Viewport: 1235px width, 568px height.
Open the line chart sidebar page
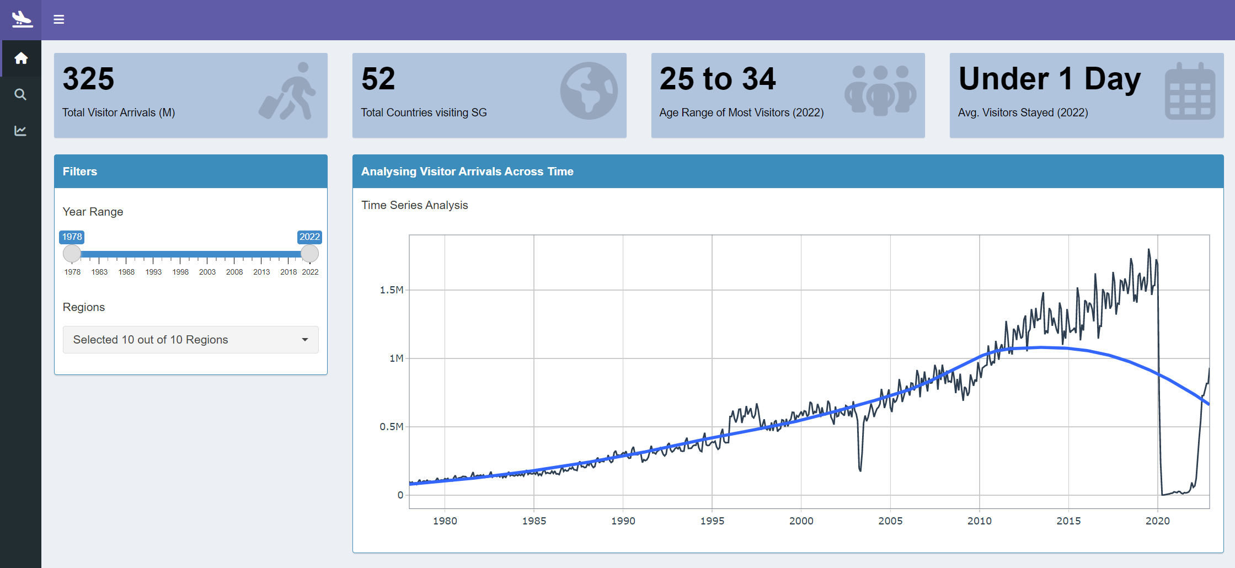[x=20, y=131]
